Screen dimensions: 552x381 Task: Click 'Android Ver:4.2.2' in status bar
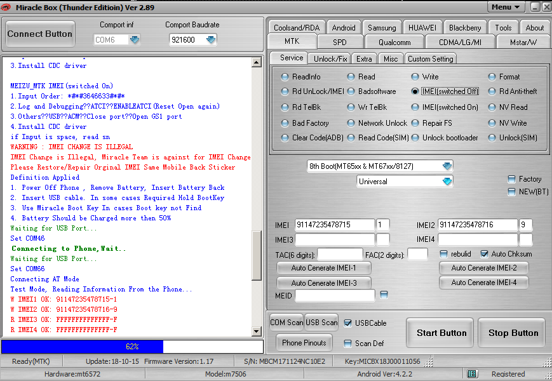[x=384, y=374]
